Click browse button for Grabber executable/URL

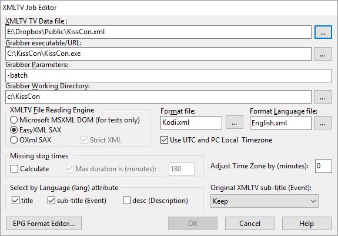click(x=323, y=54)
